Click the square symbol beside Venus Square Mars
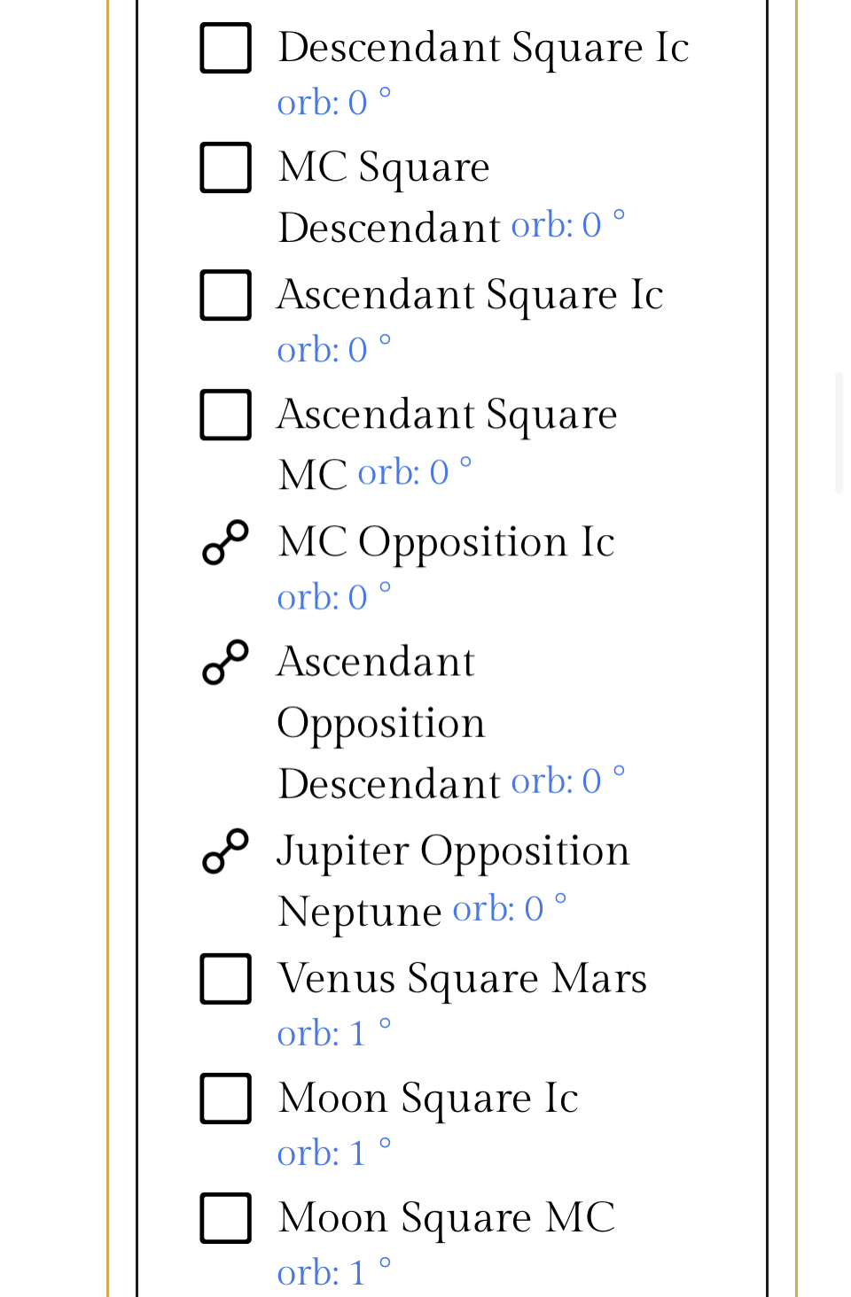The height and width of the screenshot is (1297, 851). [226, 979]
